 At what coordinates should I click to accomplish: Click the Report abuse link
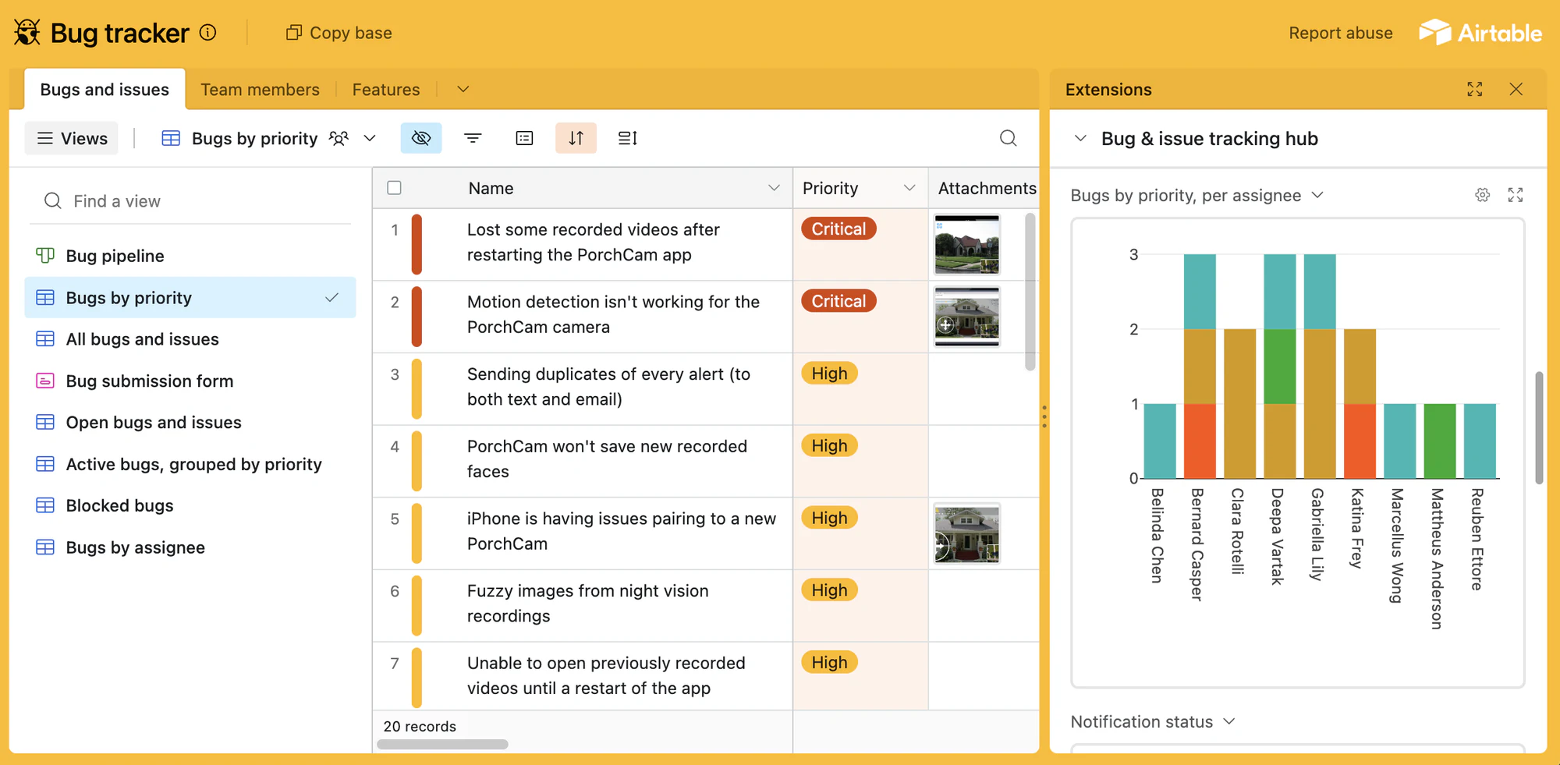pos(1341,33)
